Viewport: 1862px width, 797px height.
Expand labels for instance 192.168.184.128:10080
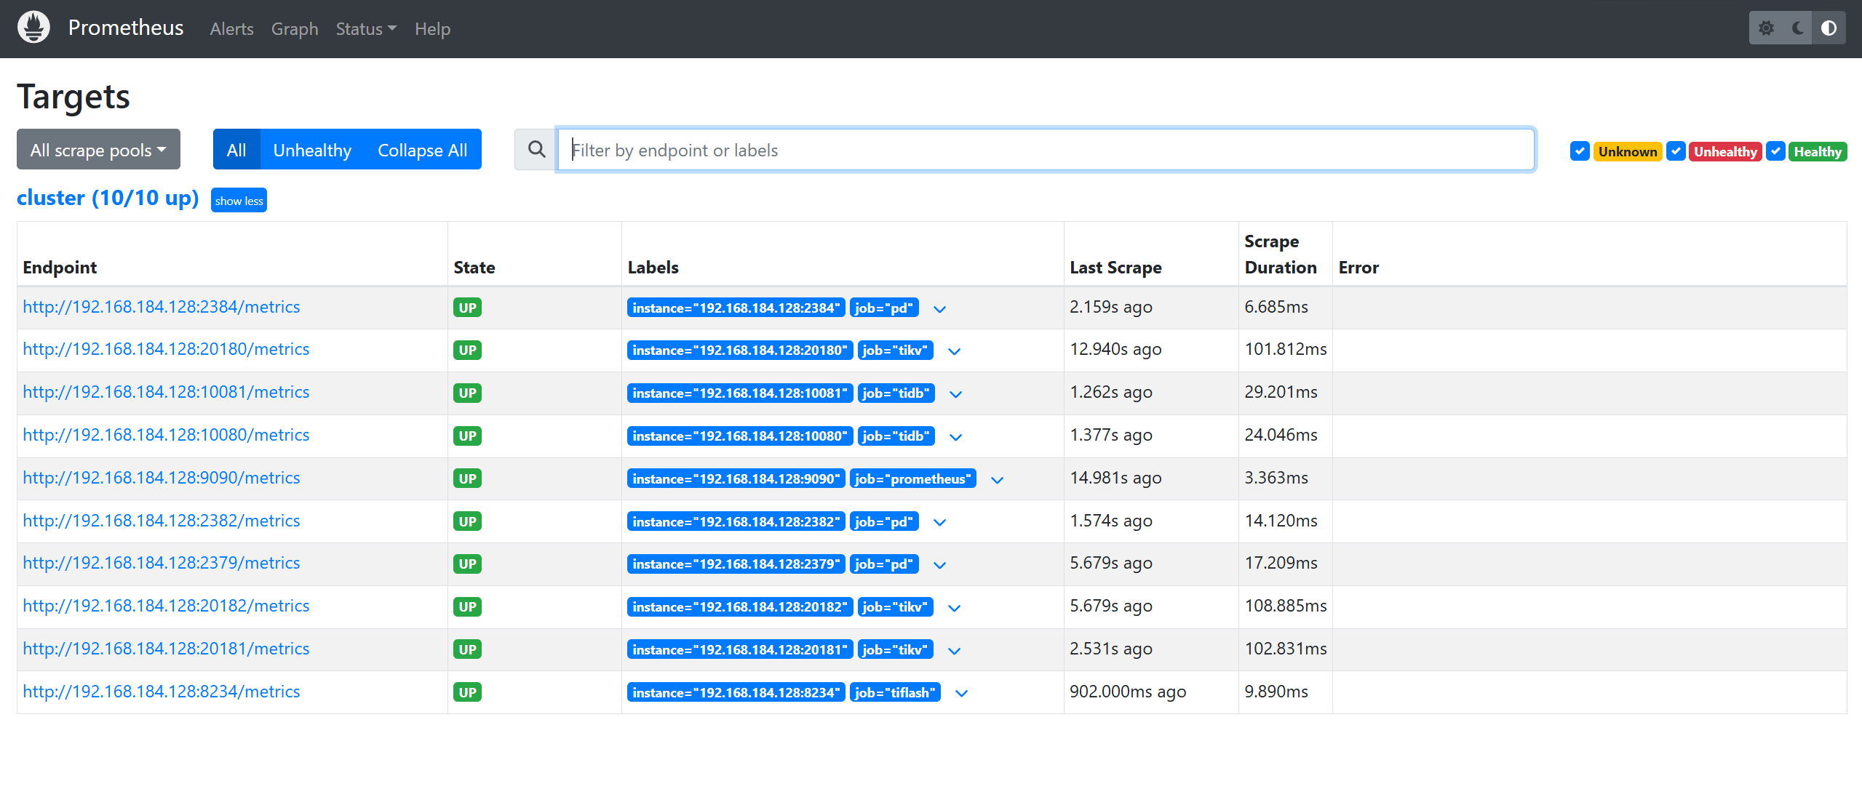coord(956,436)
